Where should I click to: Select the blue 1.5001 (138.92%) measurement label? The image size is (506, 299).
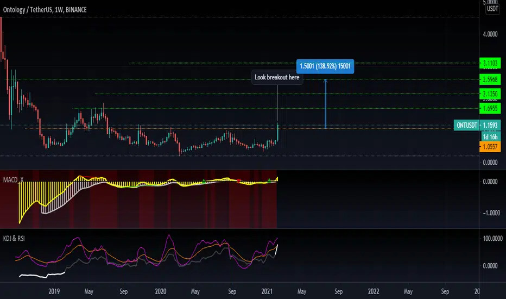click(325, 66)
